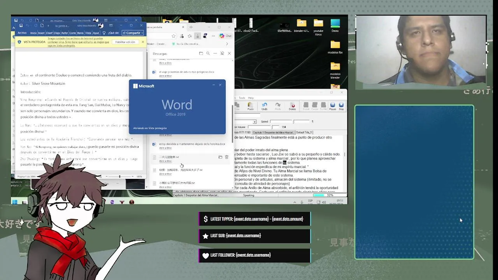Switch to the Revisar ribbon tab
498x280 pixels.
(x=80, y=33)
